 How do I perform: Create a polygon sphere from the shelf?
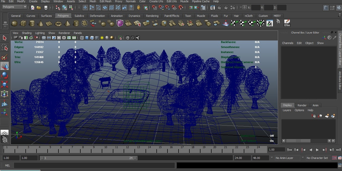click(15, 24)
